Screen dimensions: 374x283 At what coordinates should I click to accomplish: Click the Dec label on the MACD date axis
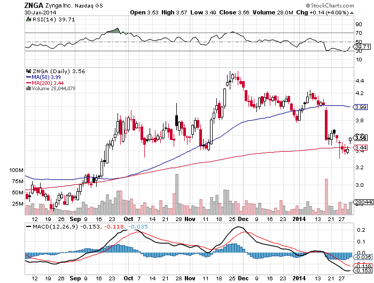coord(243,279)
